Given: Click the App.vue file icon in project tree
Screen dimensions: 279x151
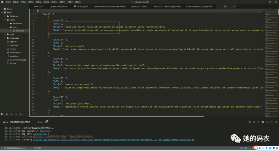Looking at the screenshot, I should point(8,42).
